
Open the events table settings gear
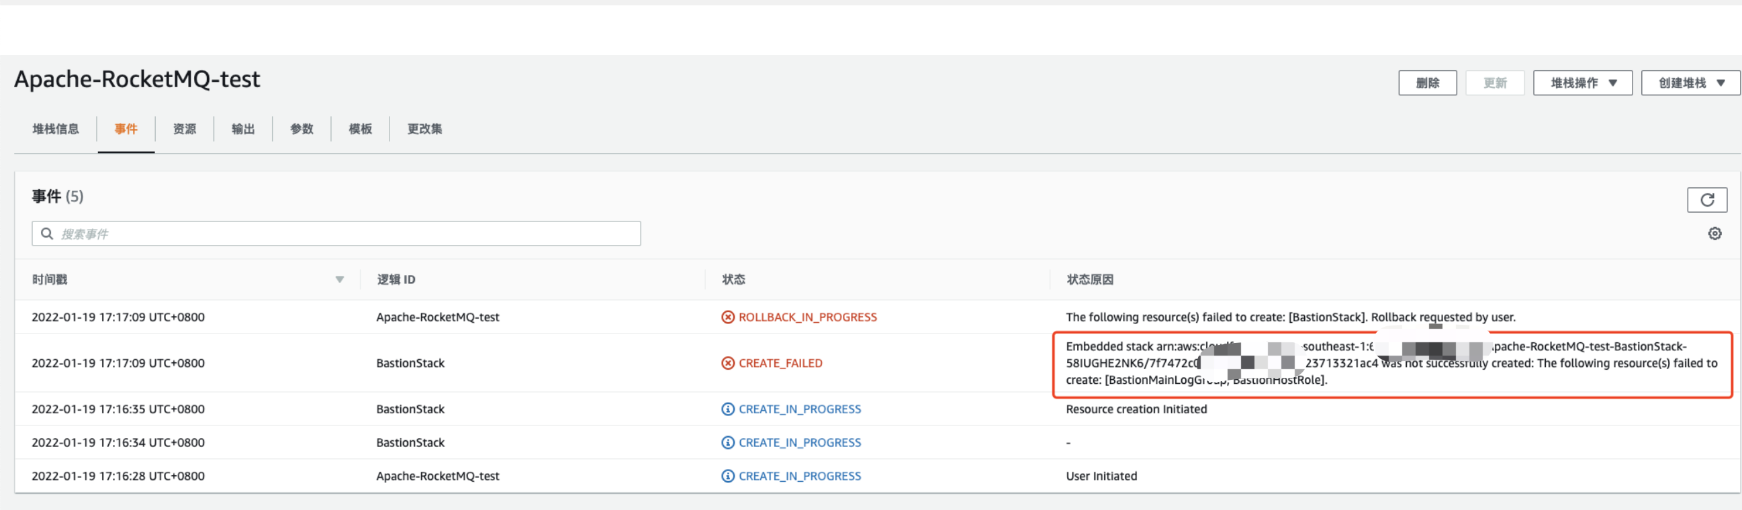point(1714,234)
